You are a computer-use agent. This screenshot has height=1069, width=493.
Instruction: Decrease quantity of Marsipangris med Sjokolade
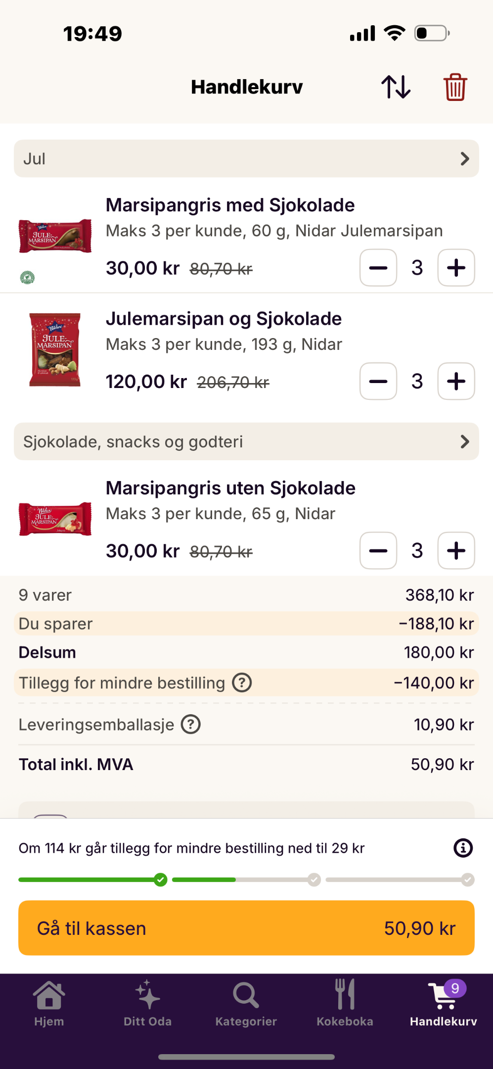(x=378, y=268)
